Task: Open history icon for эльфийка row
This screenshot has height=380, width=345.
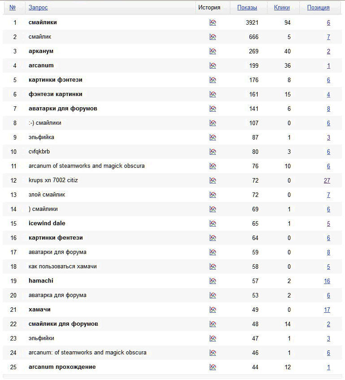Action: (212, 137)
